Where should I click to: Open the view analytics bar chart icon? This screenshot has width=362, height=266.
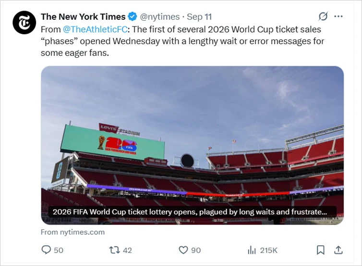pyautogui.click(x=252, y=250)
